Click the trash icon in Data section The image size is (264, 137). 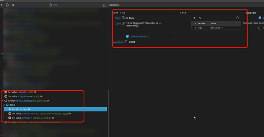237,18
